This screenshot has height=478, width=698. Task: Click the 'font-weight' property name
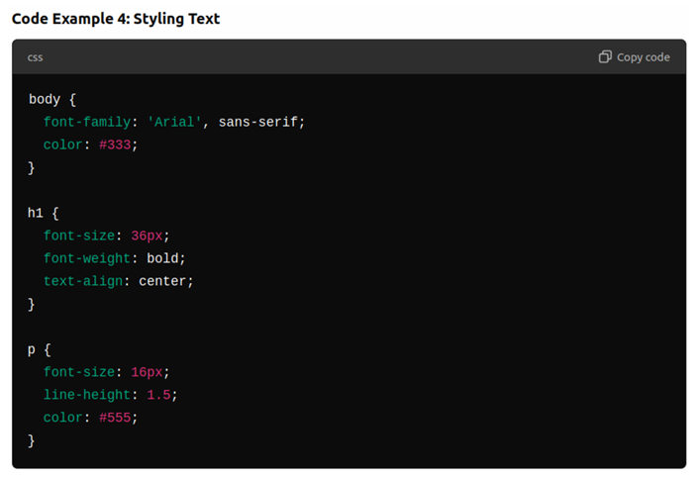[87, 258]
